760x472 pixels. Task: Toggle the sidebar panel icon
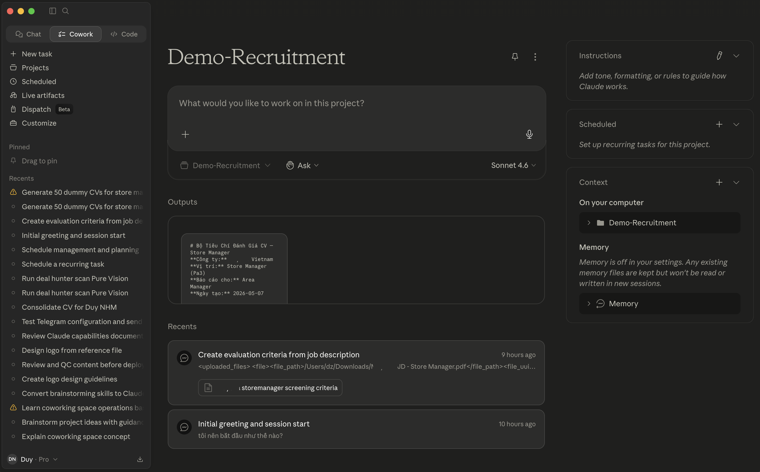click(x=52, y=11)
